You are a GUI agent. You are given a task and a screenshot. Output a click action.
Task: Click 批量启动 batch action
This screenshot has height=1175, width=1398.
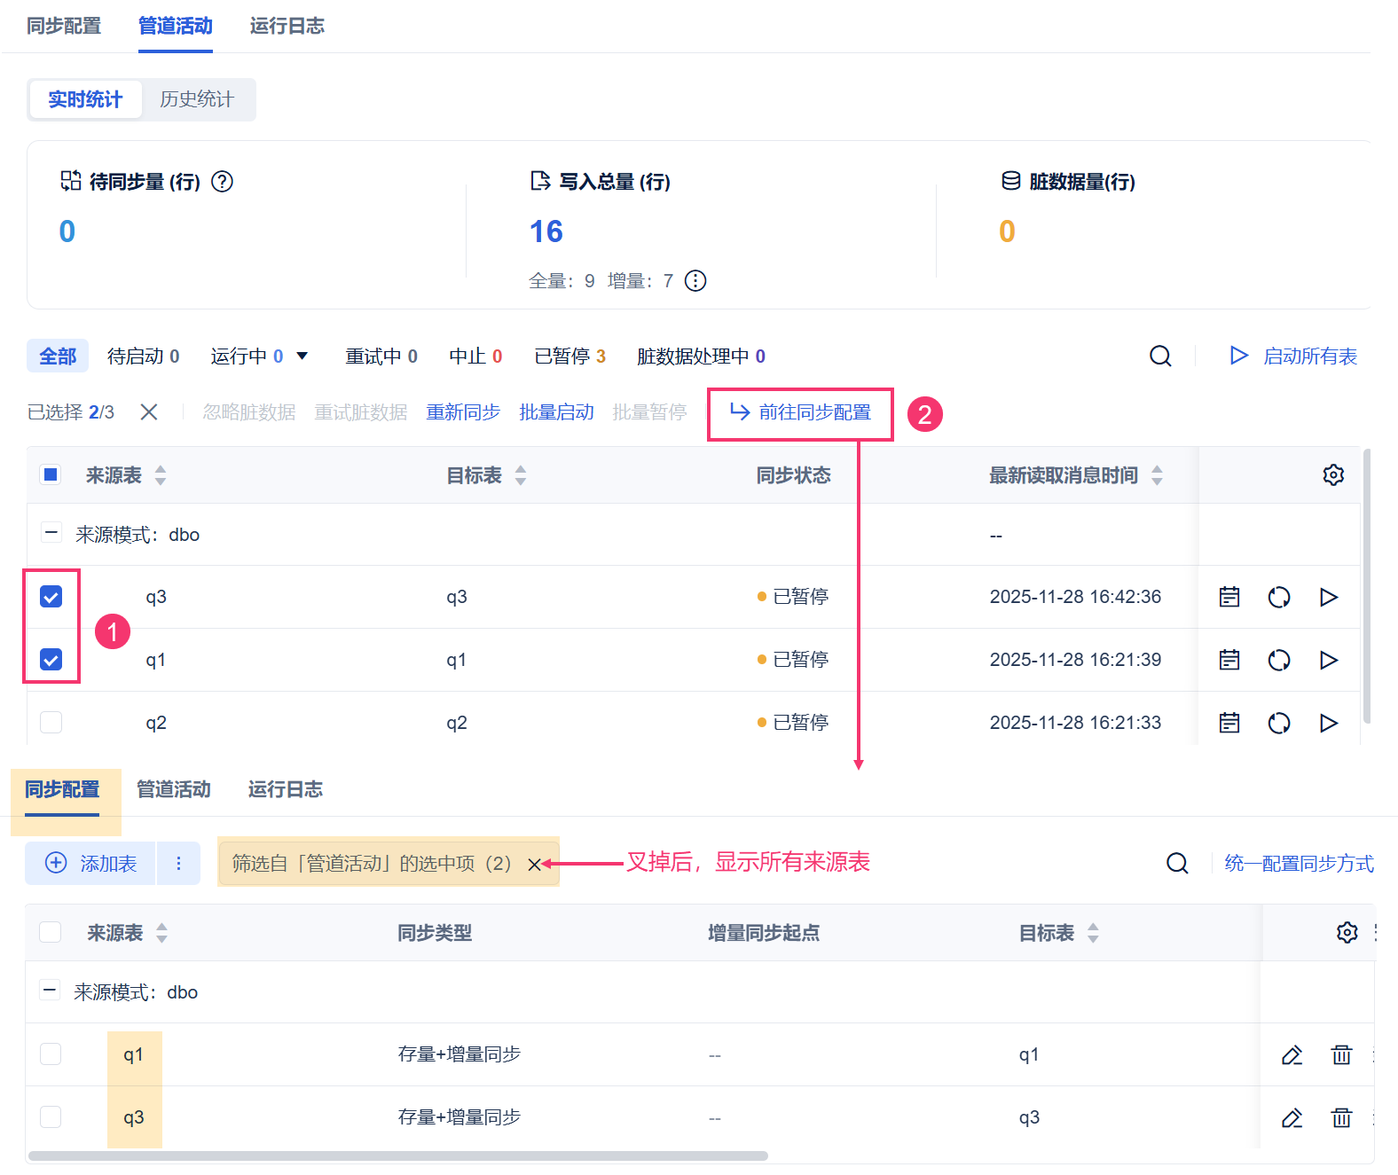click(556, 412)
